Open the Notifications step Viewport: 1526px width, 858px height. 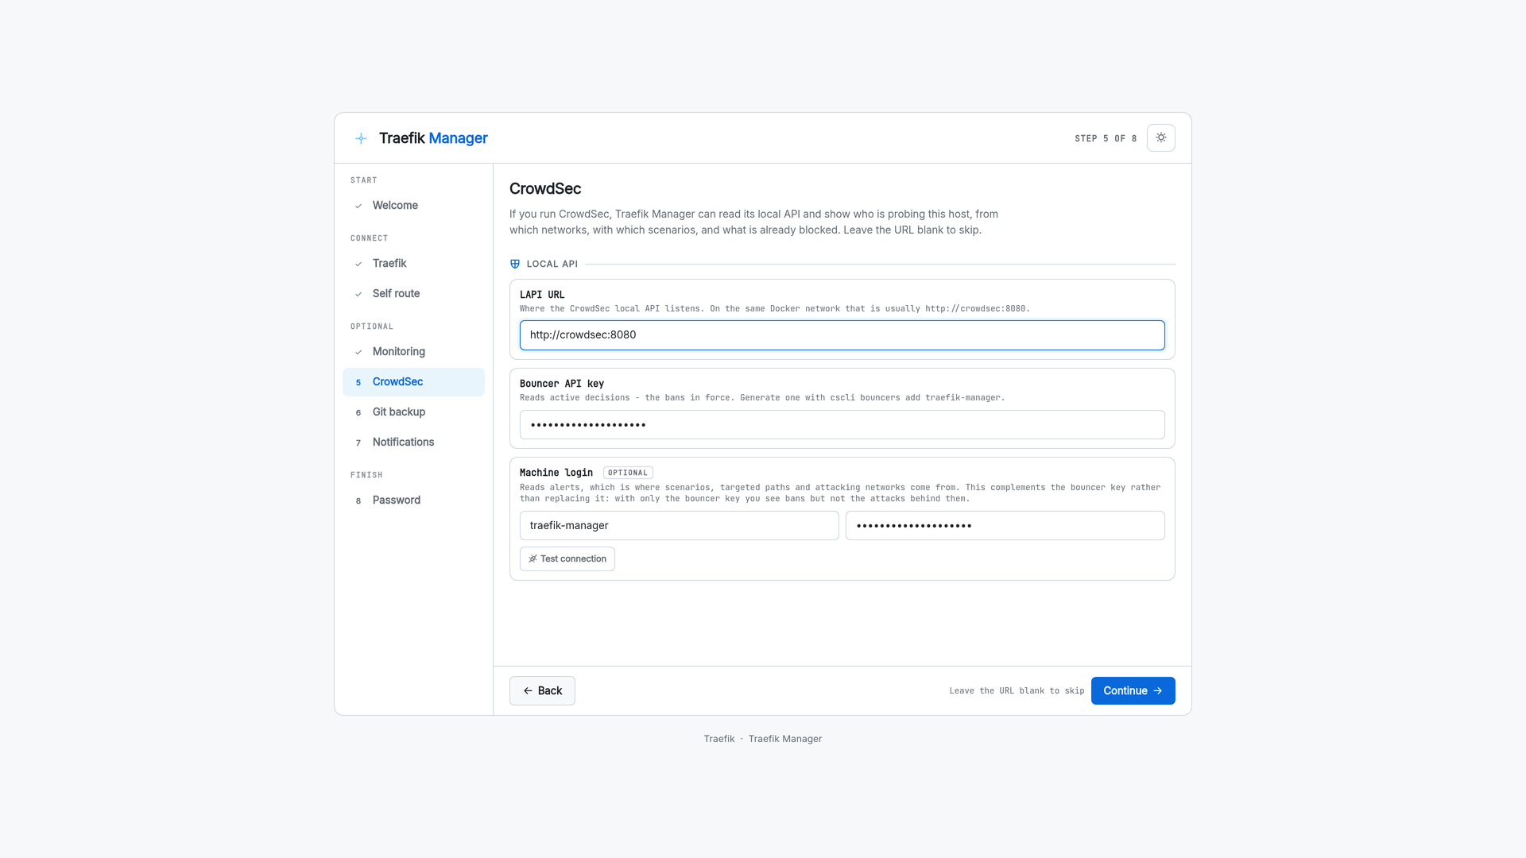point(413,443)
